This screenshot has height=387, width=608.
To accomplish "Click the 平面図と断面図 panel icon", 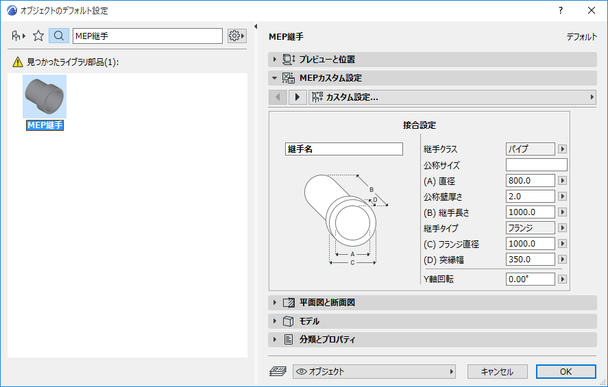I will (289, 303).
